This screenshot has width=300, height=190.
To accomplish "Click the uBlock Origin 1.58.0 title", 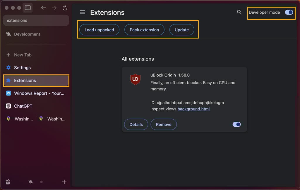I will point(170,75).
